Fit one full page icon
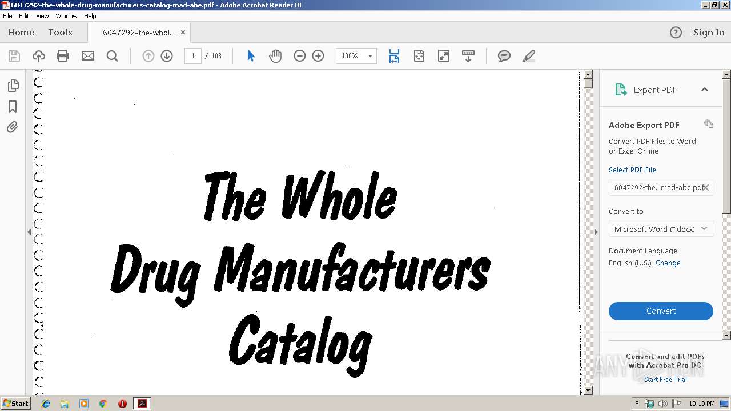This screenshot has width=731, height=411. click(419, 56)
